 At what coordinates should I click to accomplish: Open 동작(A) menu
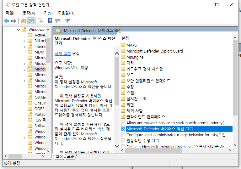click(29, 13)
